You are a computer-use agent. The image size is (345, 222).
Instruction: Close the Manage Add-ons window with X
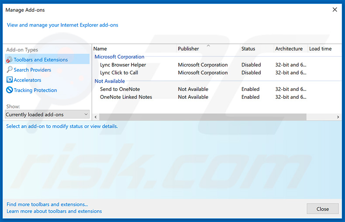(335, 10)
